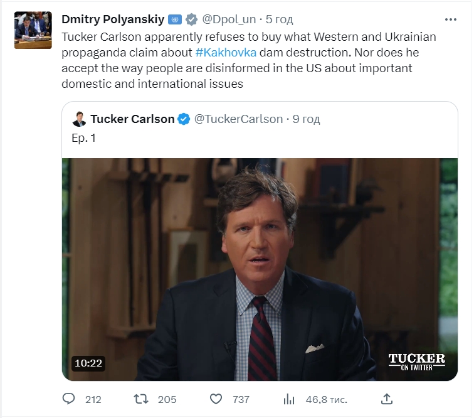Play the Tucker on Twitter video

click(x=260, y=269)
